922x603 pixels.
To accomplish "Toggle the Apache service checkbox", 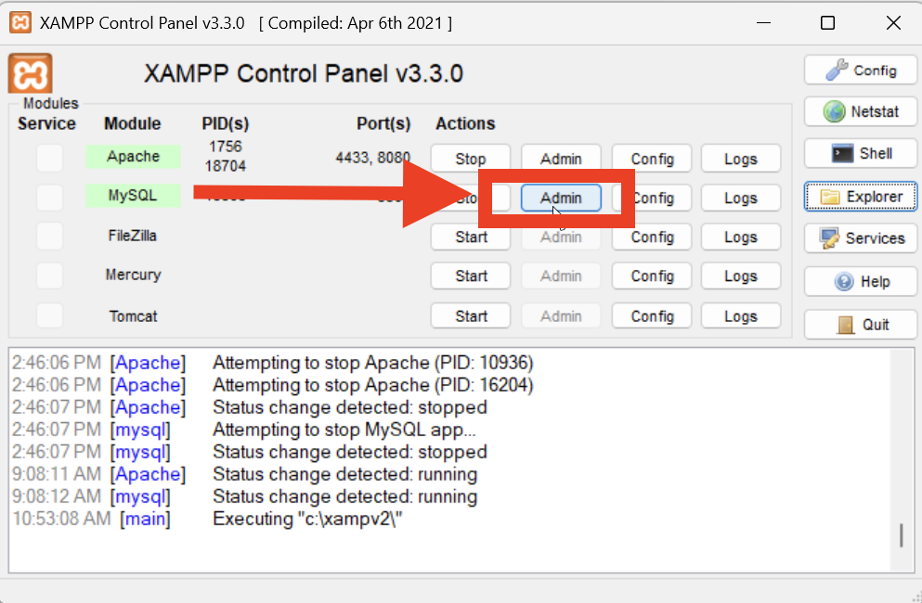I will [x=49, y=159].
